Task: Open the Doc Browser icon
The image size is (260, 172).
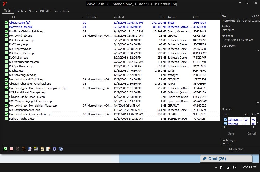Action: 42,149
